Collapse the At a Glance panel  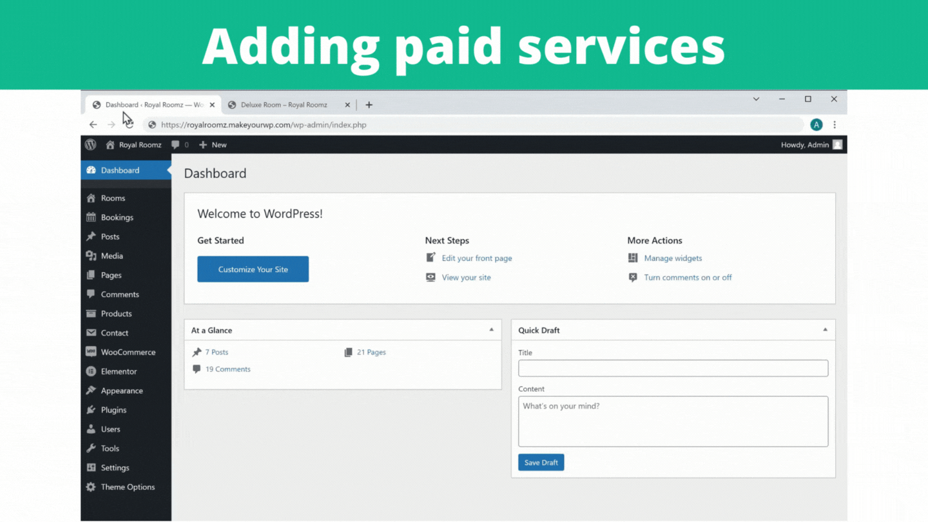pos(491,330)
